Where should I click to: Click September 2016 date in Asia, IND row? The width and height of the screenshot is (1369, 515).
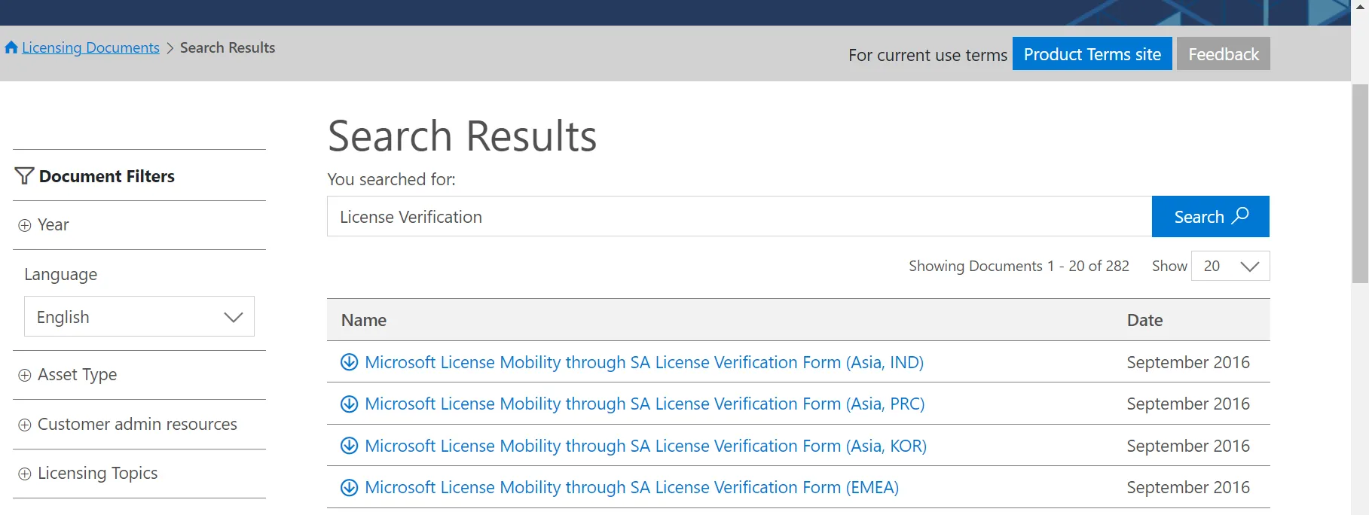1188,362
